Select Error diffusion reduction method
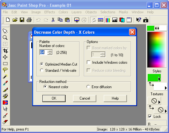Viewport: 169px width, 133px height. click(x=88, y=87)
